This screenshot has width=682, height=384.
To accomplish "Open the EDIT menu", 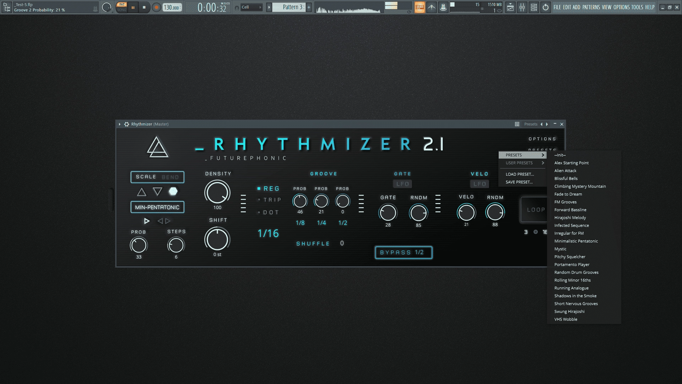I will (x=567, y=7).
